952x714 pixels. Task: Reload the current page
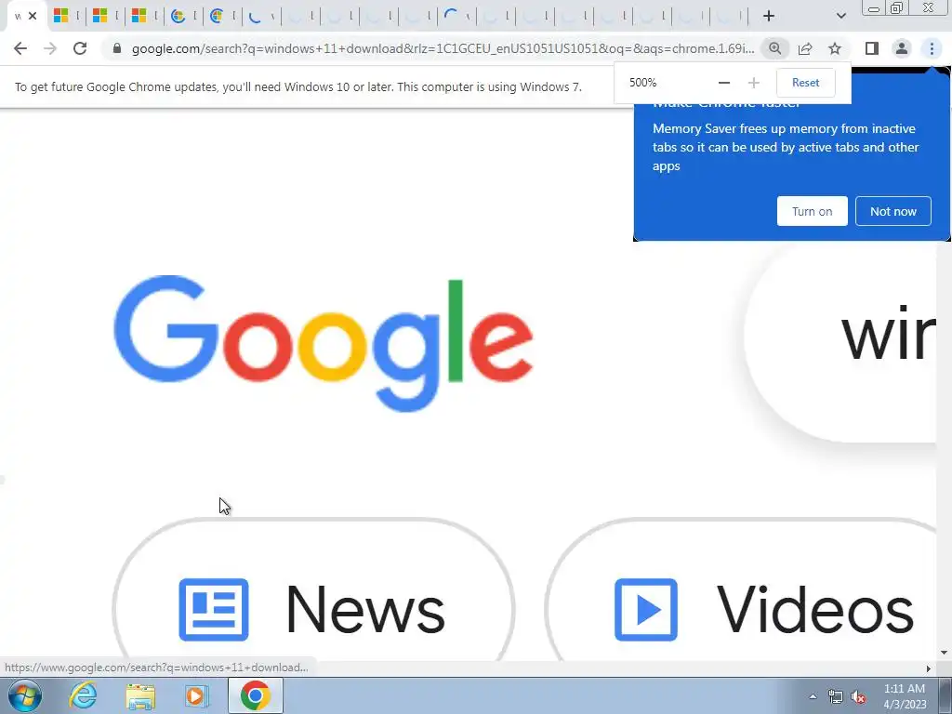[80, 48]
